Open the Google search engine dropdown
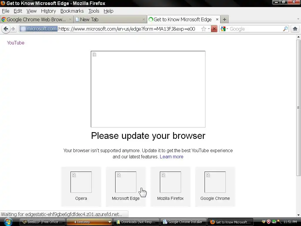 coord(224,29)
